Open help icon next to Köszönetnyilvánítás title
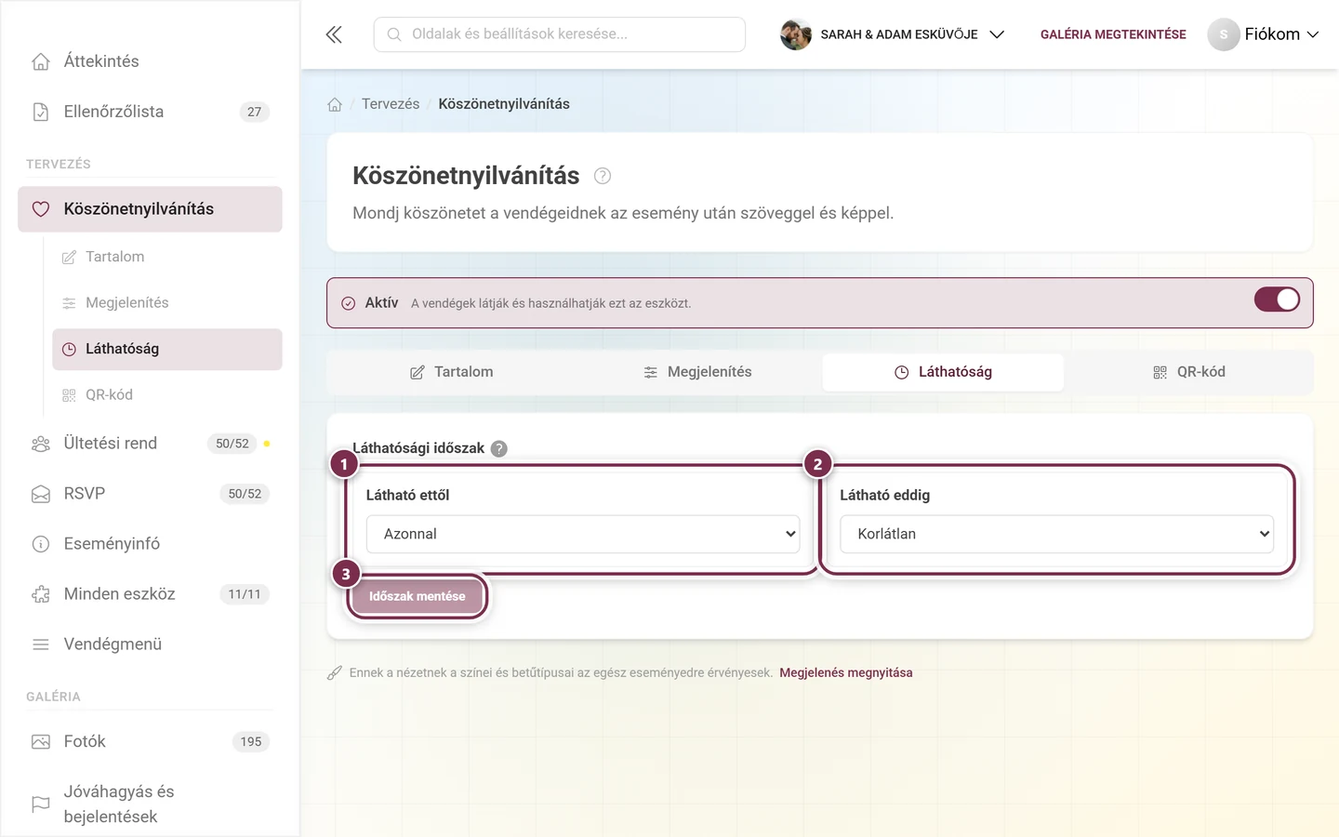Screen dimensions: 1339x837 603,176
